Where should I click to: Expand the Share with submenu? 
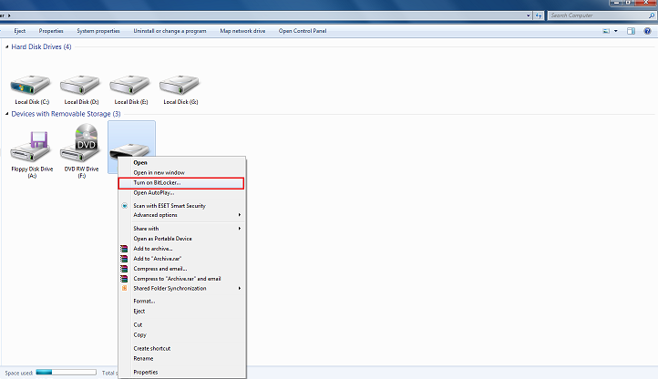tap(181, 229)
